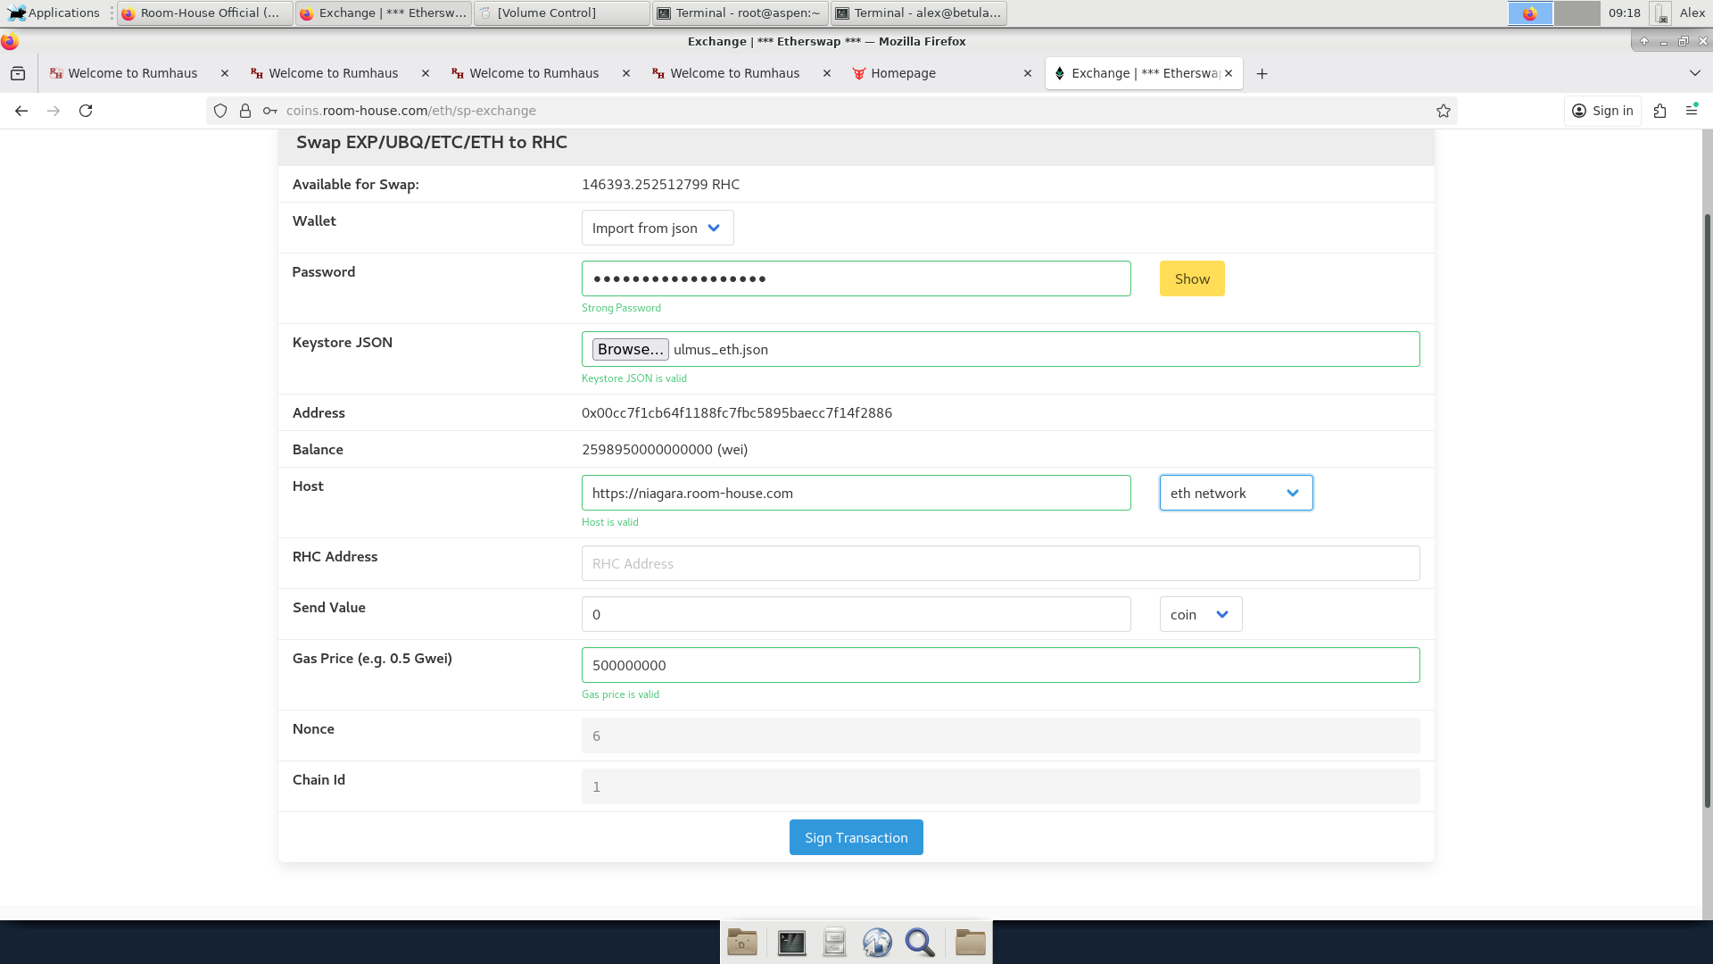Launch the terminal from bottom dock
This screenshot has width=1713, height=964.
(791, 943)
